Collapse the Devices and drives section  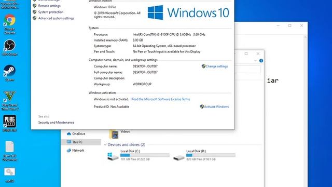point(105,145)
